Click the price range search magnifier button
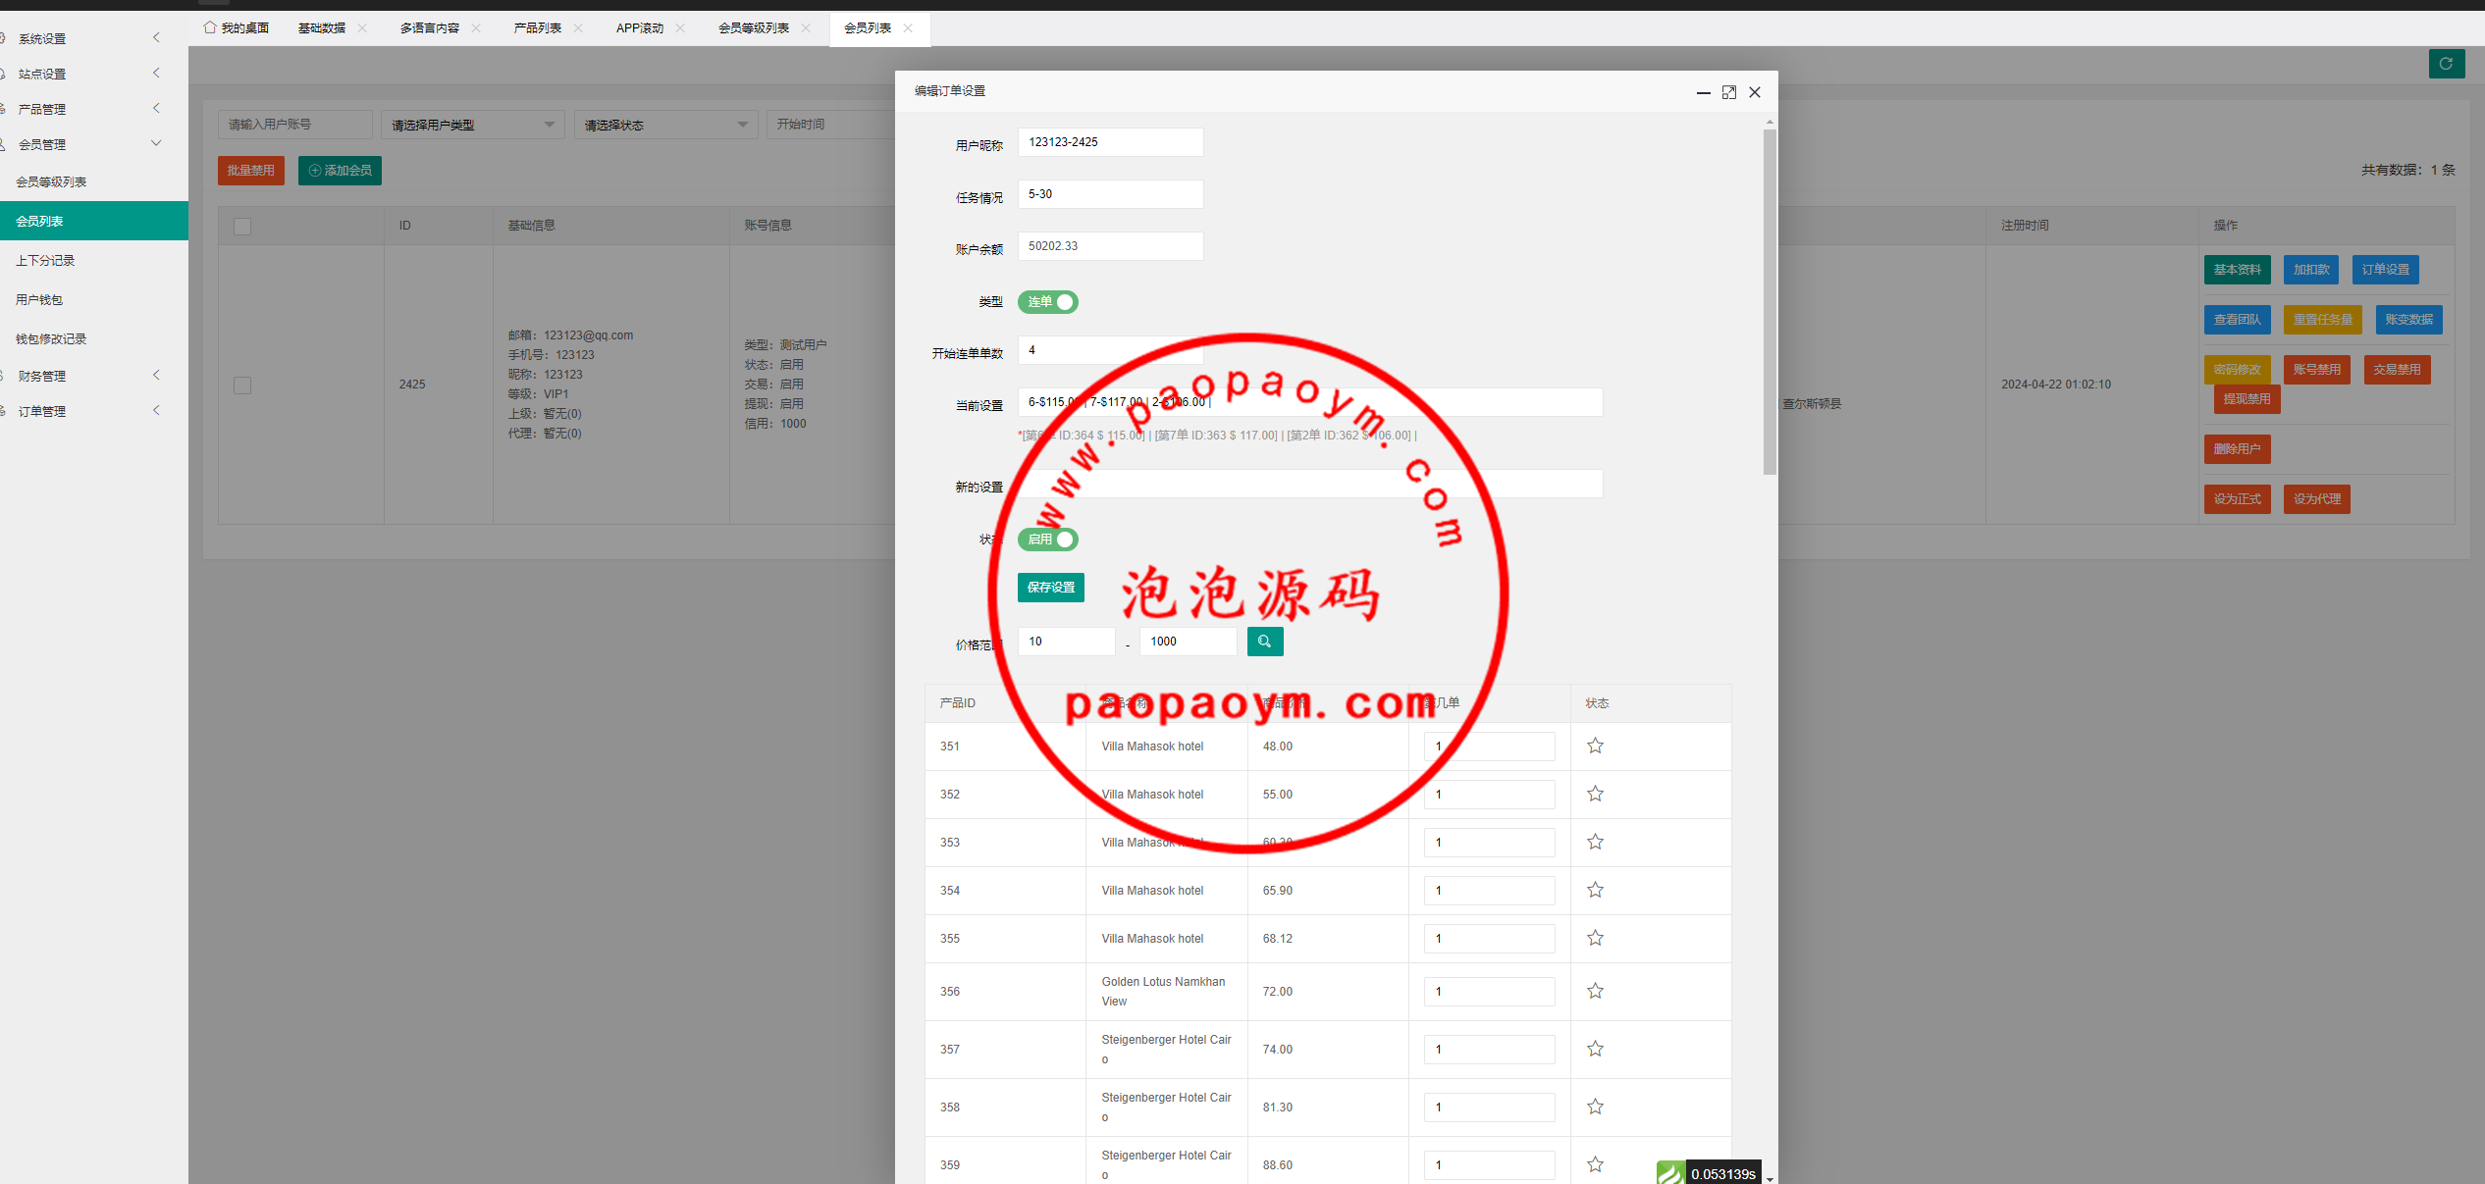Screen dimensions: 2485x1184 pyautogui.click(x=1265, y=642)
